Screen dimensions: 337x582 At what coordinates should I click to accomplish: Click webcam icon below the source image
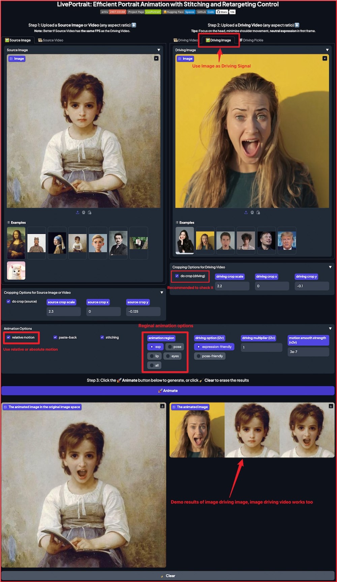click(x=84, y=213)
